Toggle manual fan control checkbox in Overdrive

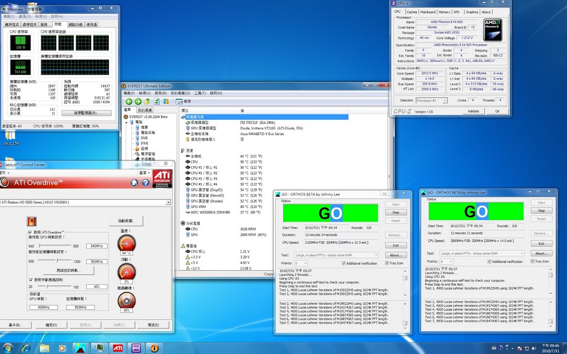pos(31,279)
